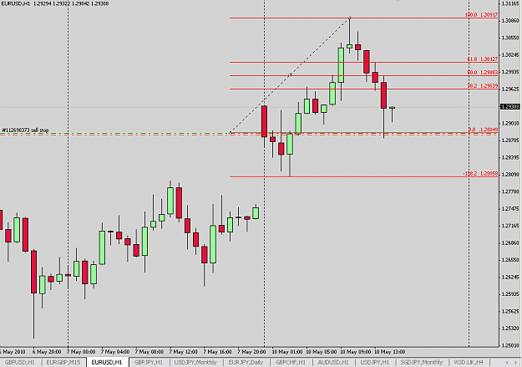Switch to the GBPJPY,H1 tab
This screenshot has height=367, width=522.
click(x=149, y=362)
